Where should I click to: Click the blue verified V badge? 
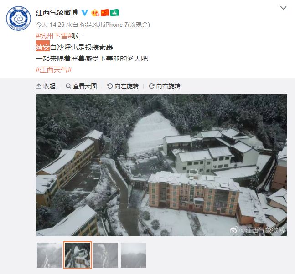(x=85, y=13)
